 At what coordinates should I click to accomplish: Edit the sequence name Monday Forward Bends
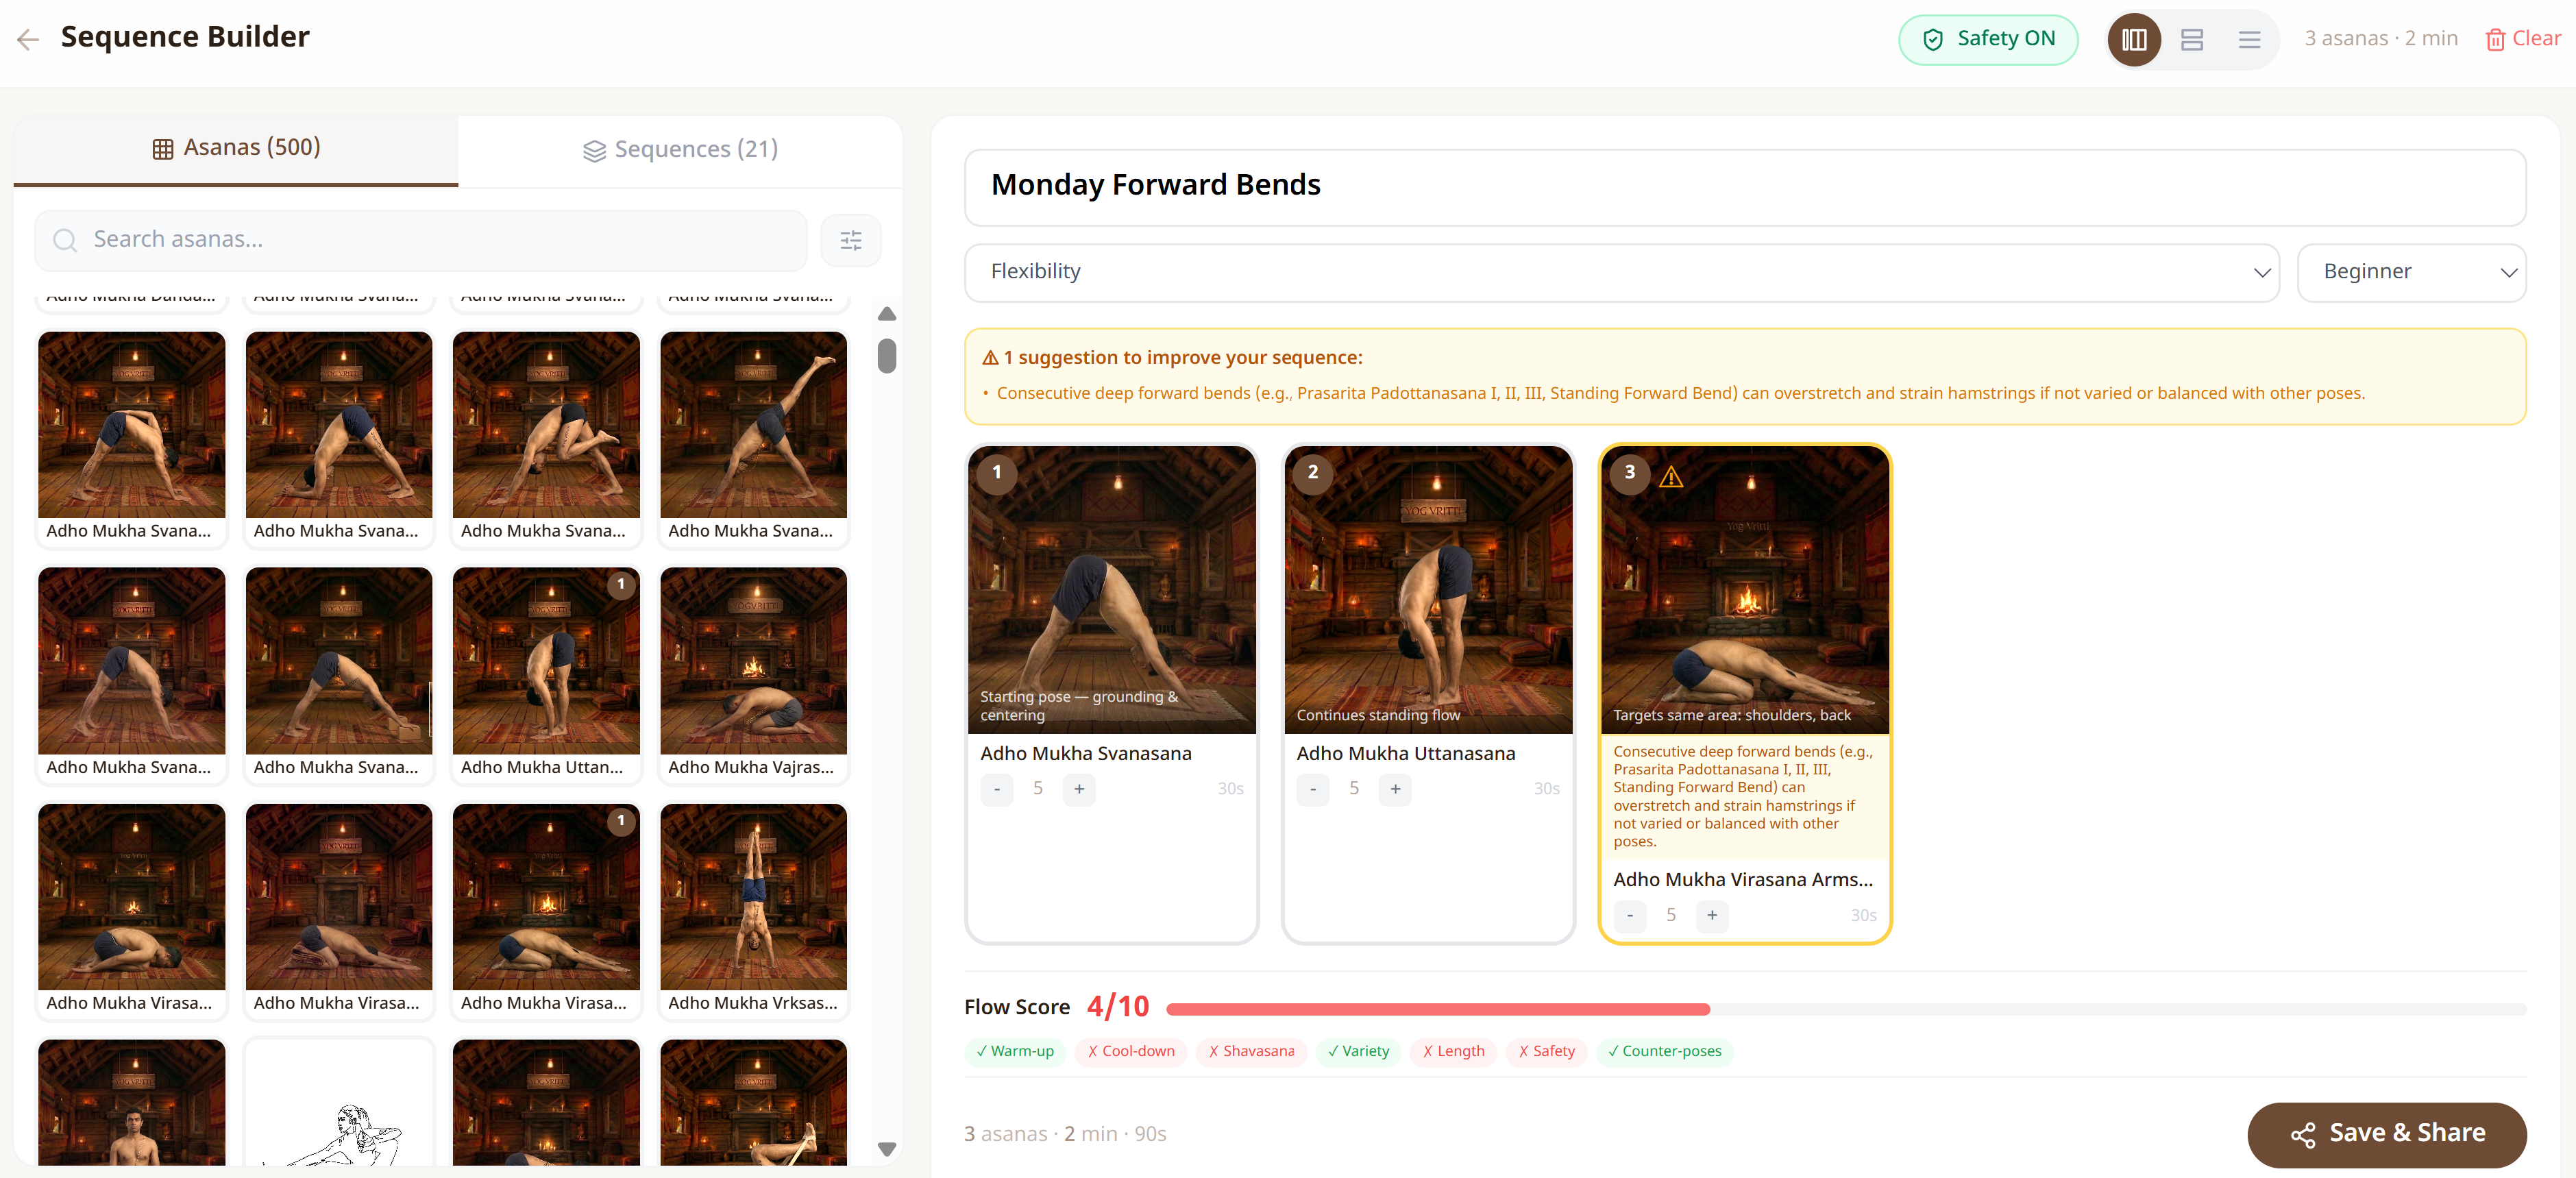[x=1745, y=186]
